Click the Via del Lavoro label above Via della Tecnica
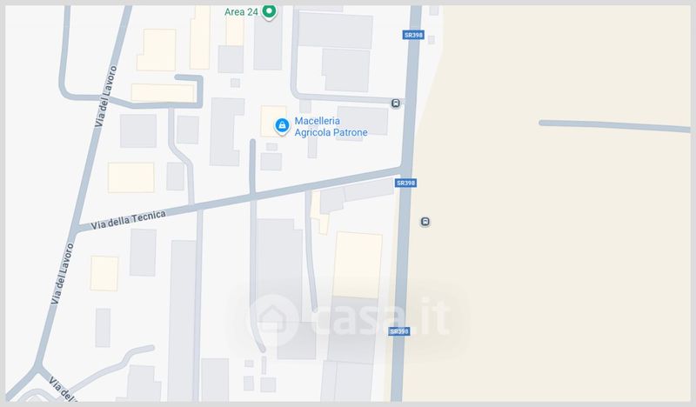The height and width of the screenshot is (407, 696). click(105, 97)
